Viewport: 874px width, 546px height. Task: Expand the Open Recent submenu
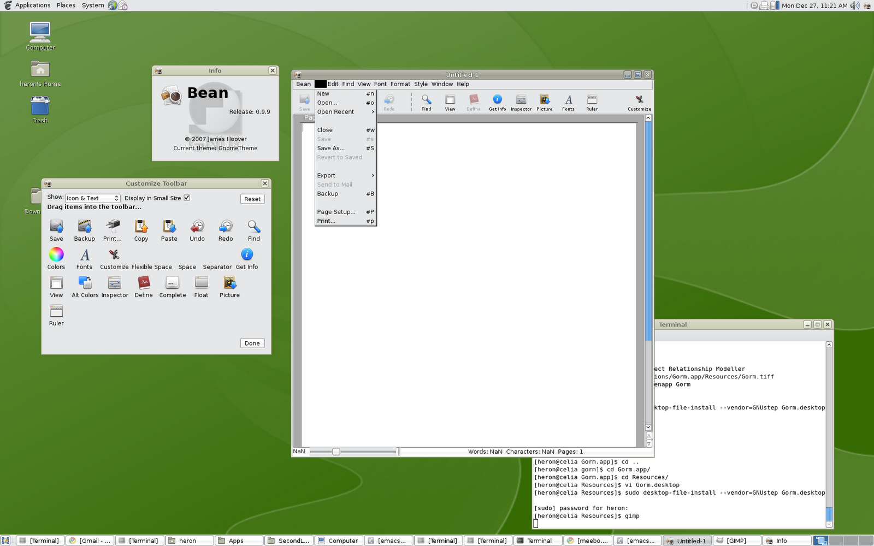point(346,112)
